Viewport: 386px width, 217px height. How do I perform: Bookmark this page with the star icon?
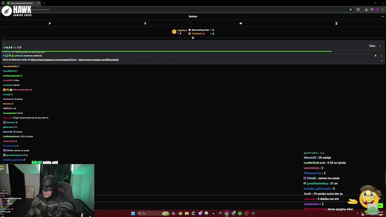coord(350,9)
